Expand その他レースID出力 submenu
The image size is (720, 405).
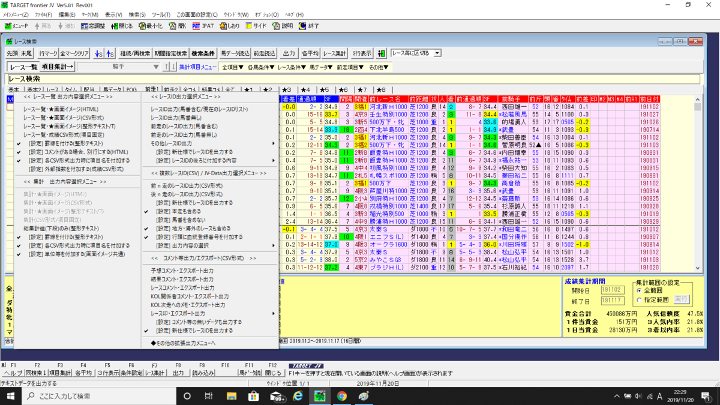[x=211, y=144]
